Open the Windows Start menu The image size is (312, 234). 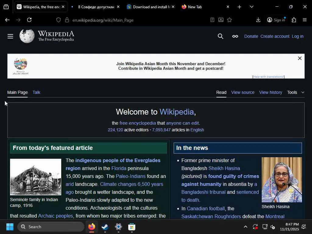(10, 227)
